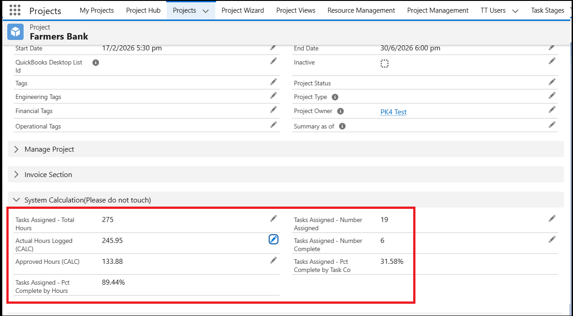Image resolution: width=573 pixels, height=316 pixels.
Task: Edit QuickBooks Desktop List Id pencil
Action: 273,61
